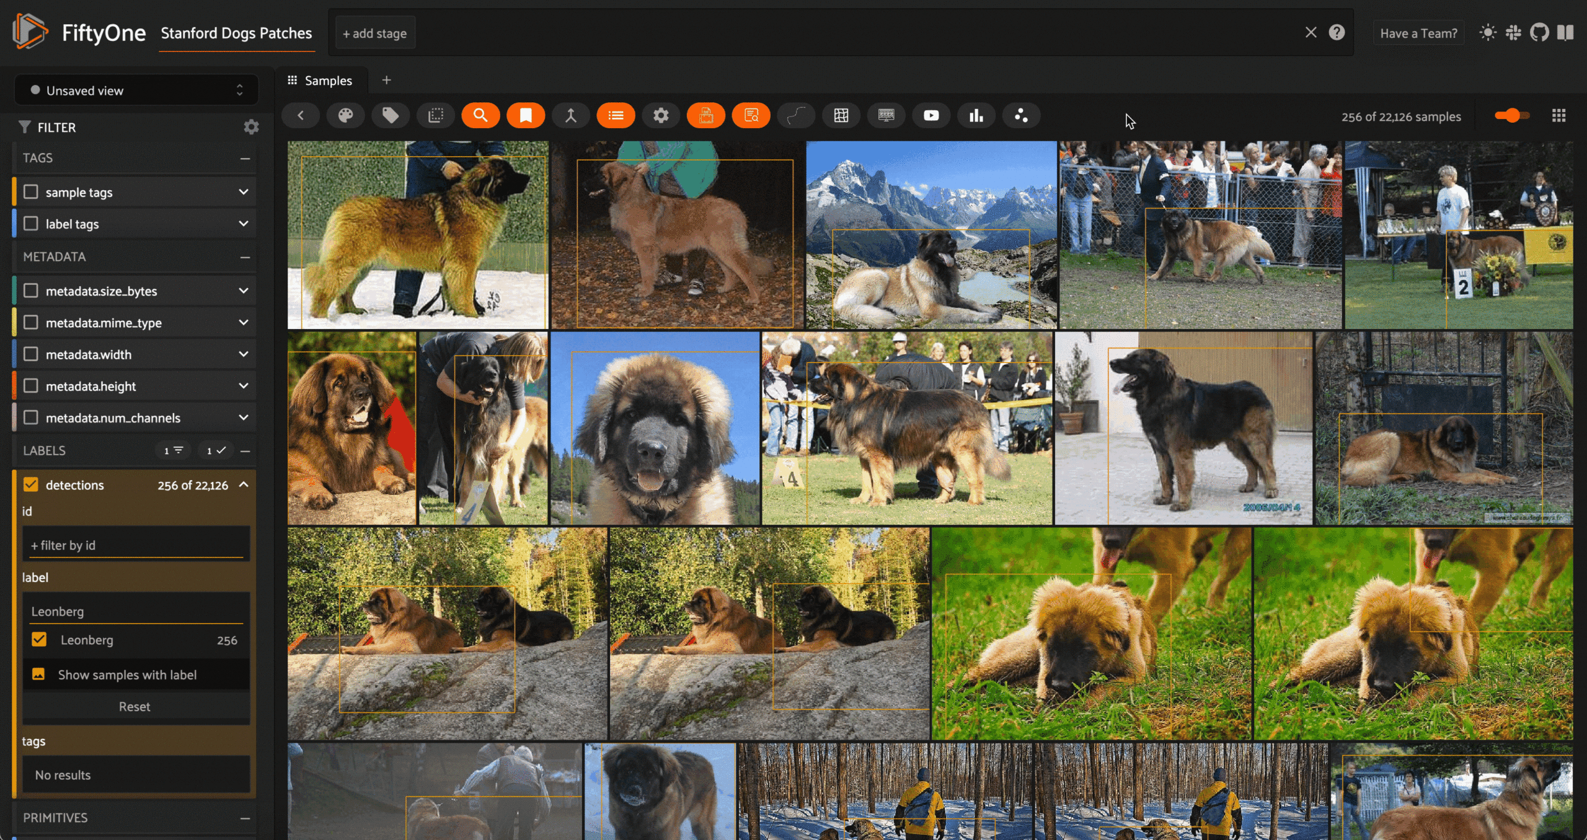The width and height of the screenshot is (1587, 840).
Task: Adjust the grid zoom slider
Action: pyautogui.click(x=1513, y=116)
